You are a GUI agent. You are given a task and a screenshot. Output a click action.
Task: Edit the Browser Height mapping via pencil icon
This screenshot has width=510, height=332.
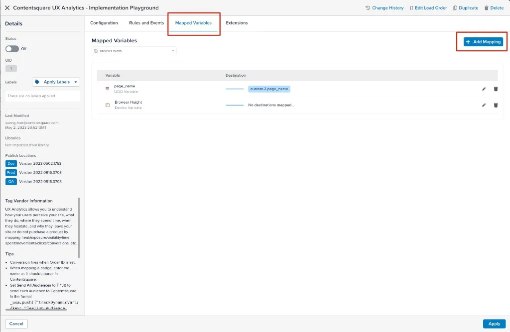pyautogui.click(x=484, y=105)
